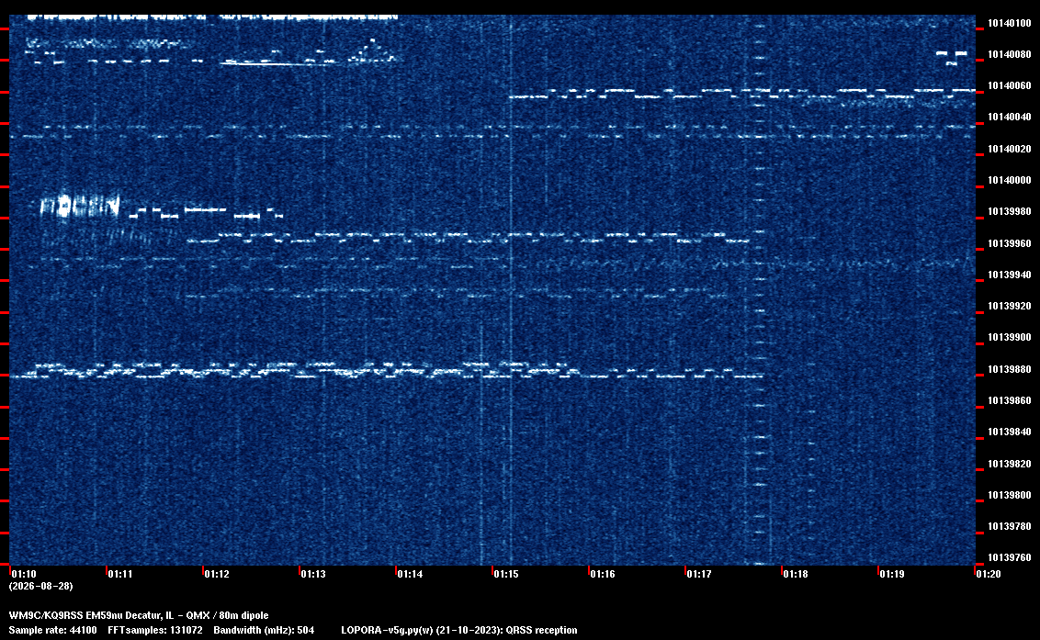Click the FFTsamples 131072 text
This screenshot has height=640, width=1040.
click(155, 630)
